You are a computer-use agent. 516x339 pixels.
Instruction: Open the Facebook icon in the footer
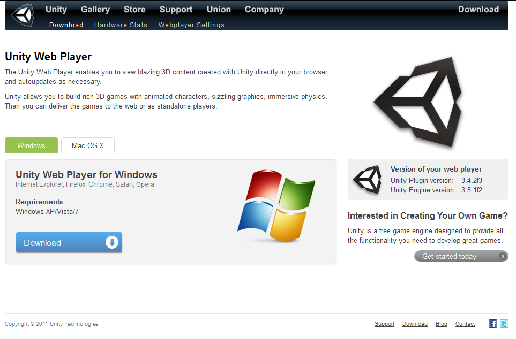(x=492, y=323)
